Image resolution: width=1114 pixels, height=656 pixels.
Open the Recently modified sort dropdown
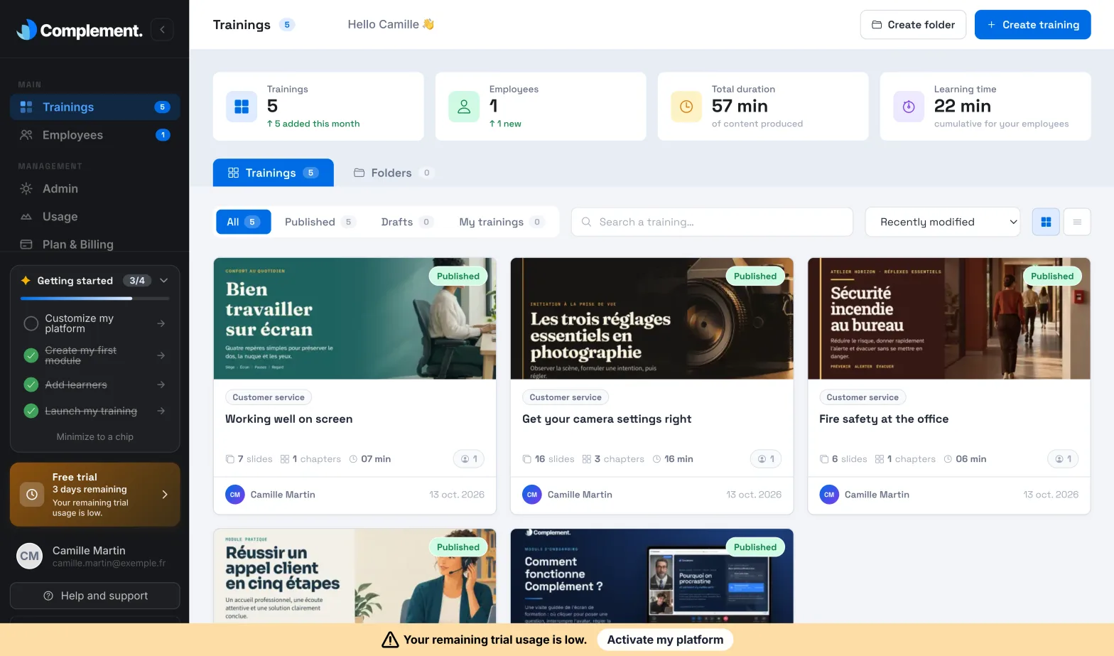coord(943,222)
